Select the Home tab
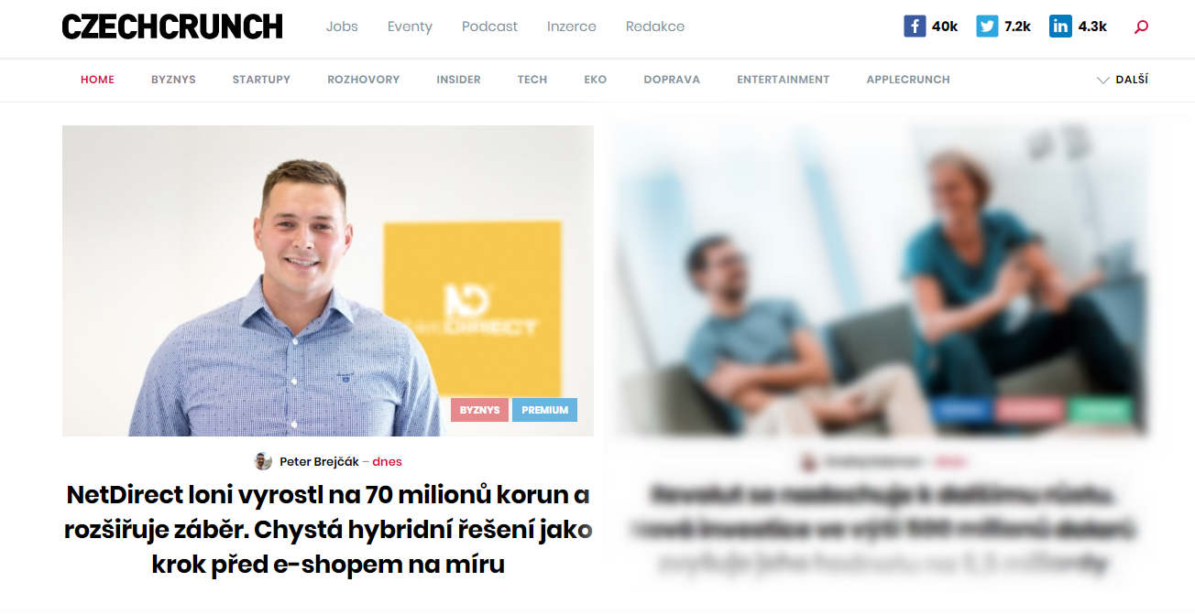Image resolution: width=1195 pixels, height=614 pixels. 97,80
